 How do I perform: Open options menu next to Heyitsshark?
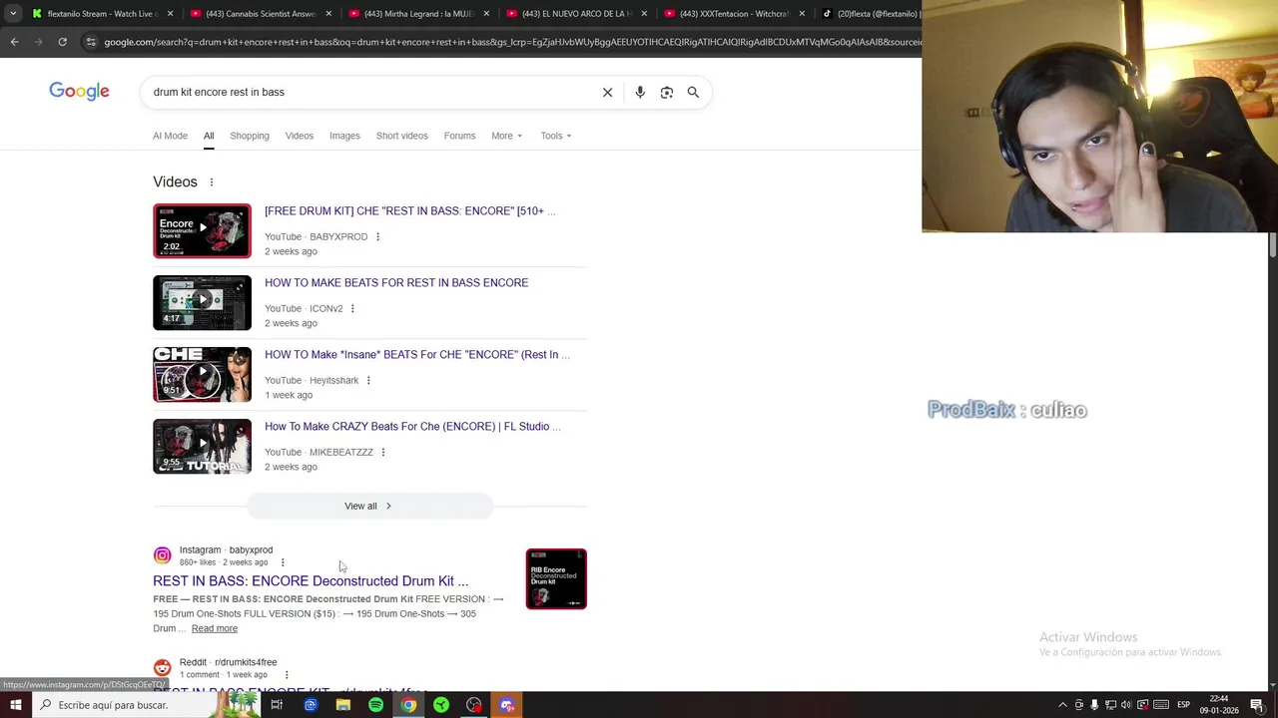[368, 380]
